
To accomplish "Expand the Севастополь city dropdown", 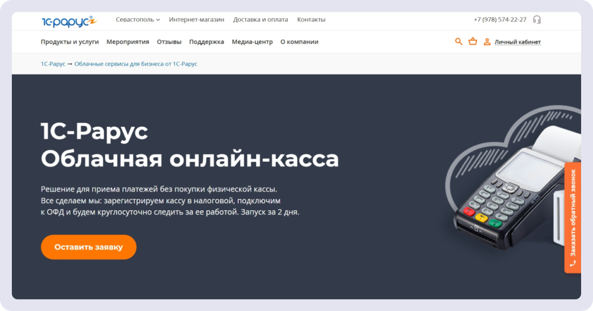I will (x=138, y=20).
